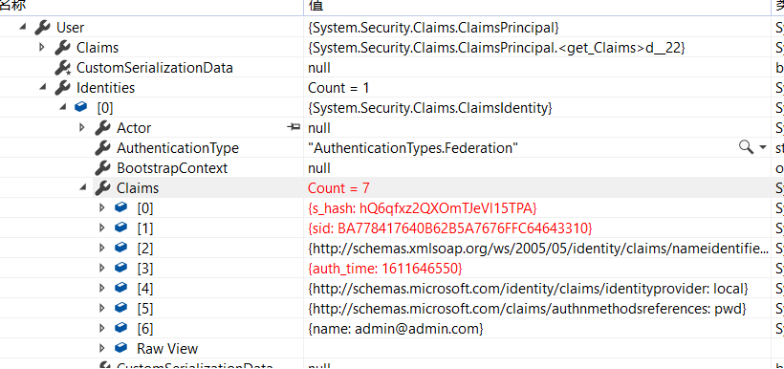Image resolution: width=784 pixels, height=369 pixels.
Task: Select the name: admin@admin.com value
Action: pos(396,329)
